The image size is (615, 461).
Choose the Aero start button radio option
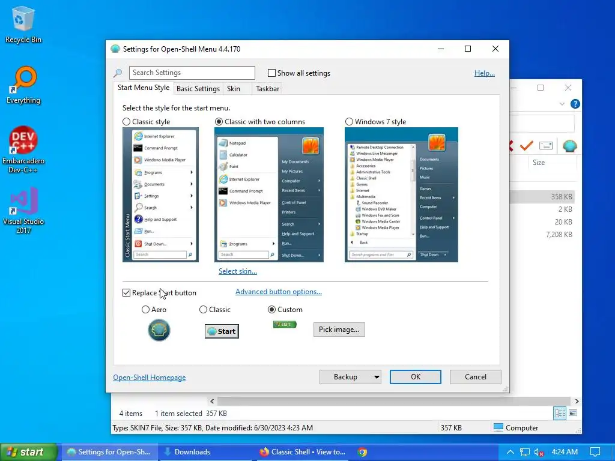(145, 310)
